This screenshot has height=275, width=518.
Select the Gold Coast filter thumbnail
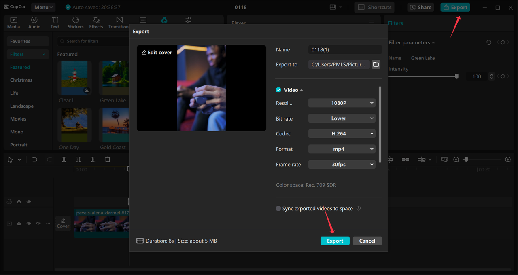(x=115, y=125)
